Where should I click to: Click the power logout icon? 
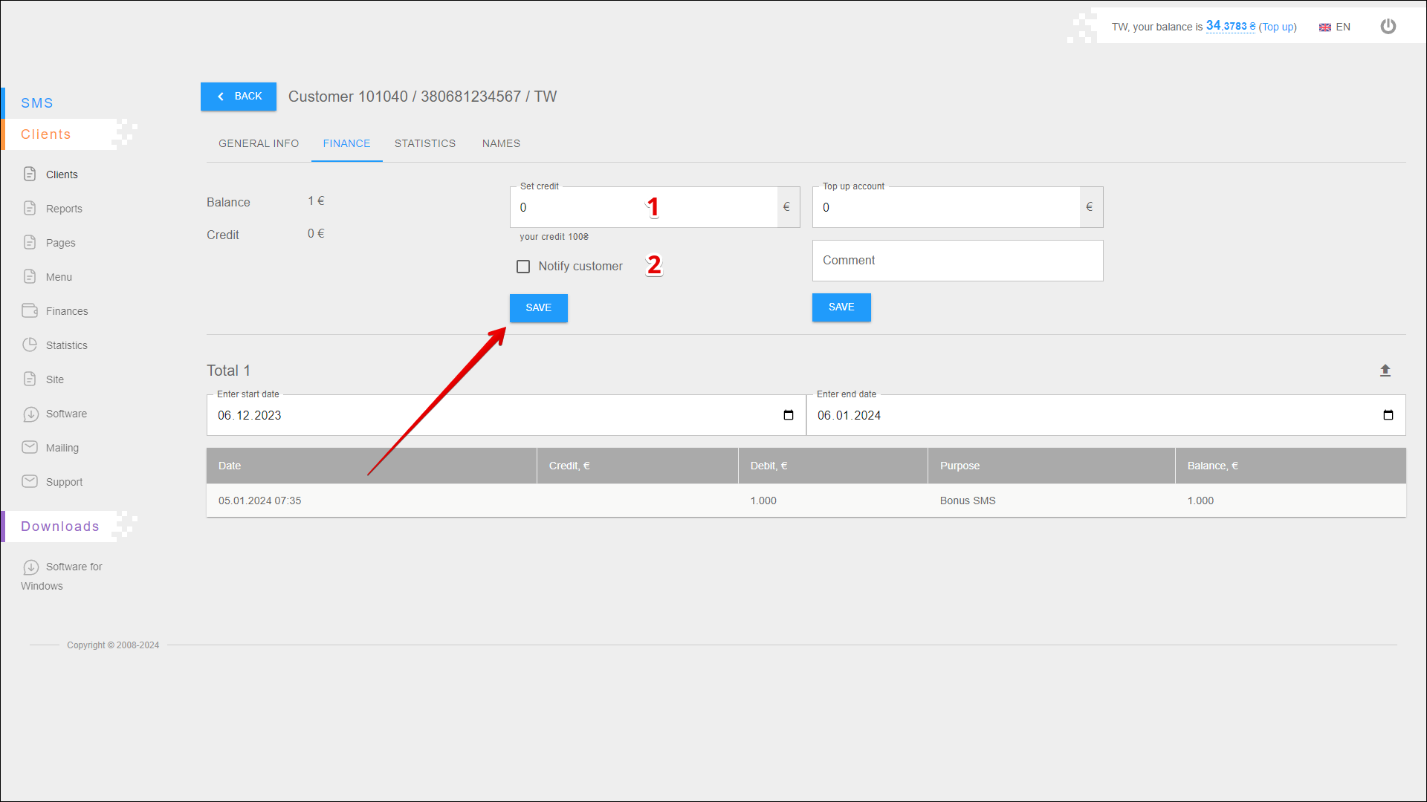coord(1388,27)
